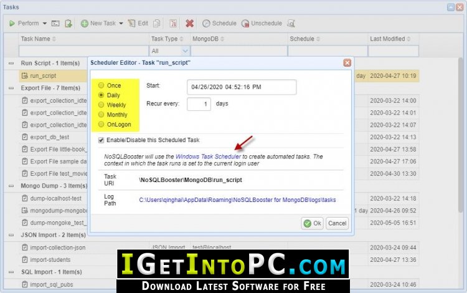Collapse the Mongo Dump group
This screenshot has height=293, width=467.
[x=11, y=186]
